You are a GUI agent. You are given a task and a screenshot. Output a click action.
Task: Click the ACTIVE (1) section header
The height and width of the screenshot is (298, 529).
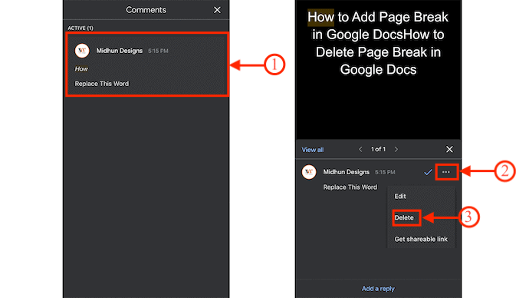(x=80, y=28)
